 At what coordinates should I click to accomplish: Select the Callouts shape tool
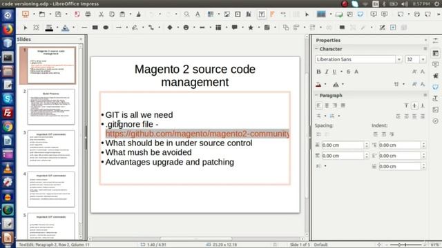234,28
